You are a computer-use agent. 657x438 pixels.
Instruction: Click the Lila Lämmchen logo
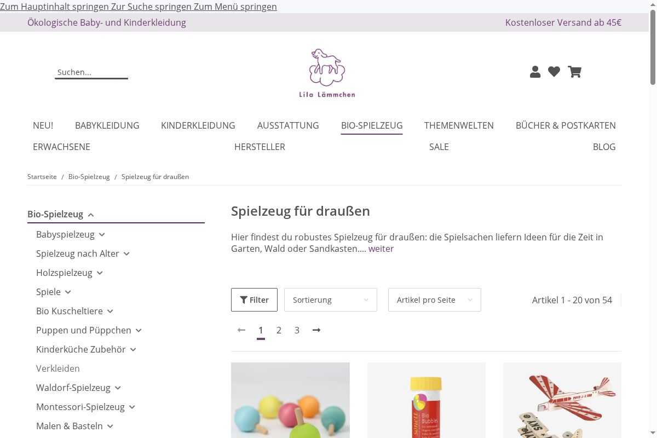coord(327,73)
